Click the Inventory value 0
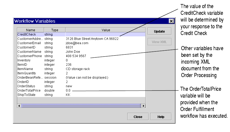Viewport: 230px width, 132px height. 67,60
